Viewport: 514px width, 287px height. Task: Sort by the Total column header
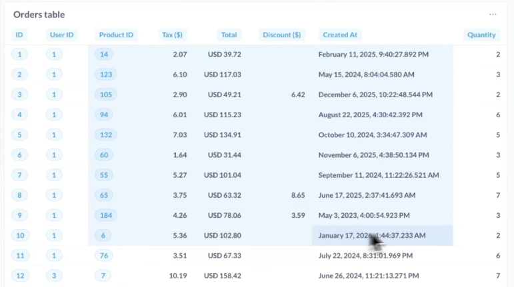[x=229, y=35]
